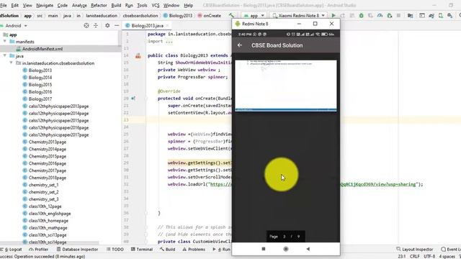
Task: Click the onCreate breadcrumb
Action: (210, 16)
